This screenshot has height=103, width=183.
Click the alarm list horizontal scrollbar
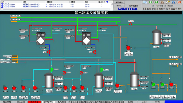point(56,9)
